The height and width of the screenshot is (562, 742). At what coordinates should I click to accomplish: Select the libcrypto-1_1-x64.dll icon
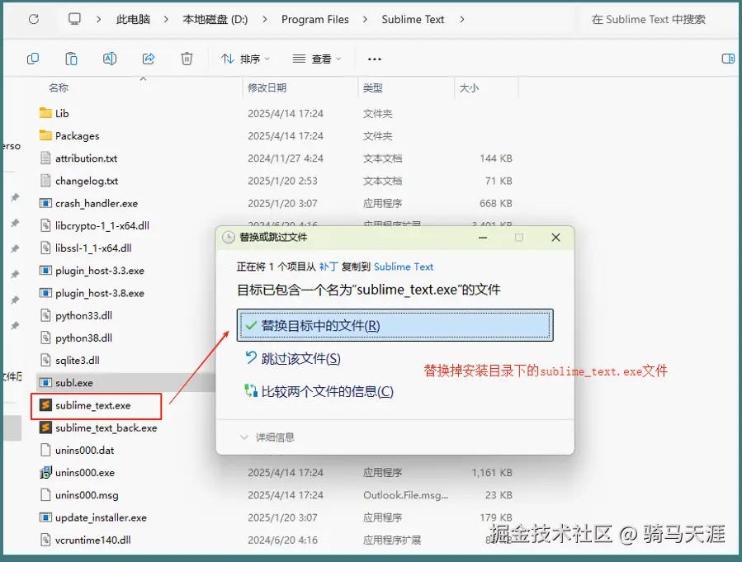coord(45,225)
